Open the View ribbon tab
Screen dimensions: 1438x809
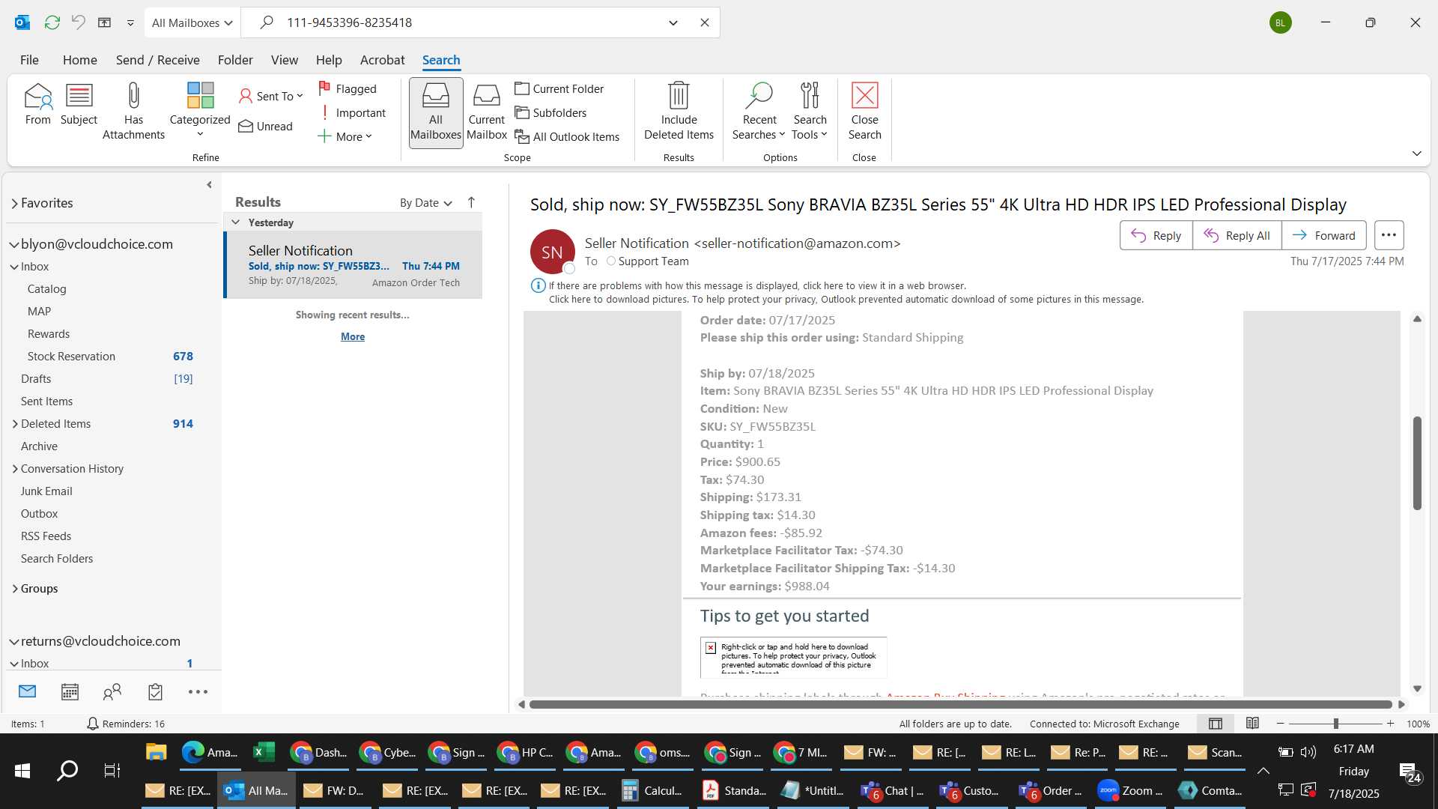284,60
